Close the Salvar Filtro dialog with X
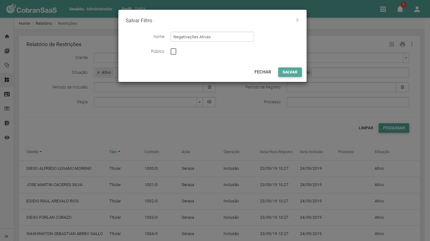The width and height of the screenshot is (430, 241). point(297,20)
